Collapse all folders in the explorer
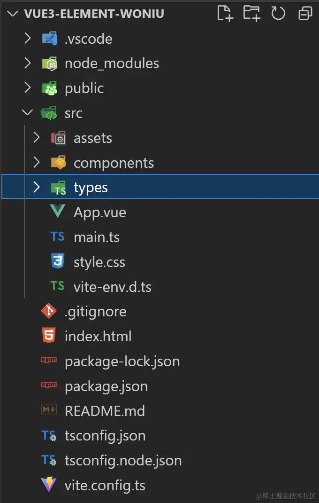 305,14
